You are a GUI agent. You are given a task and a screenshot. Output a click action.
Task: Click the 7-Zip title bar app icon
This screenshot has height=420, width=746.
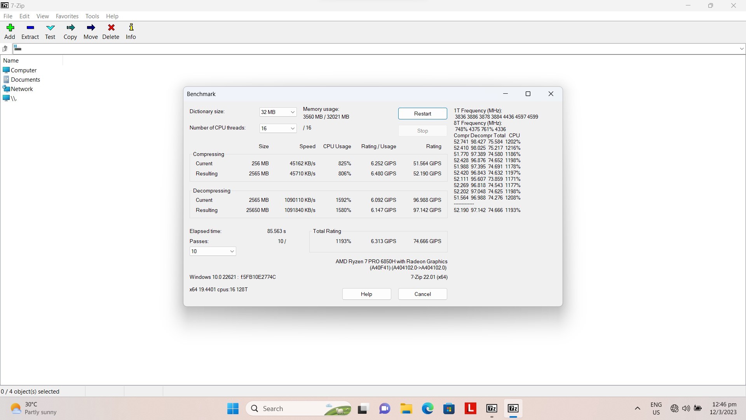(5, 5)
